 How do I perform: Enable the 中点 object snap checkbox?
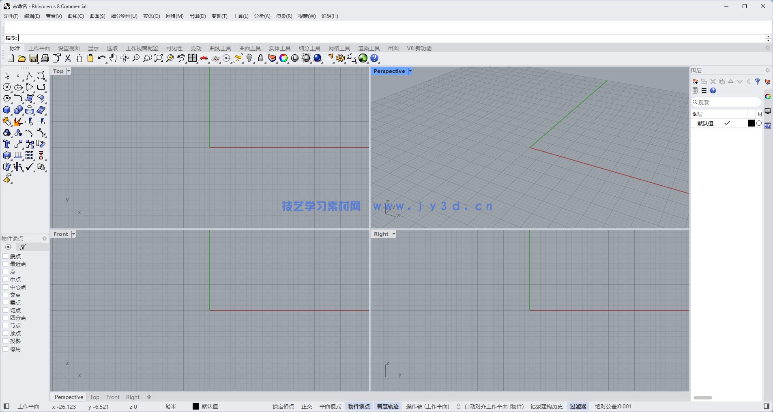[6, 279]
